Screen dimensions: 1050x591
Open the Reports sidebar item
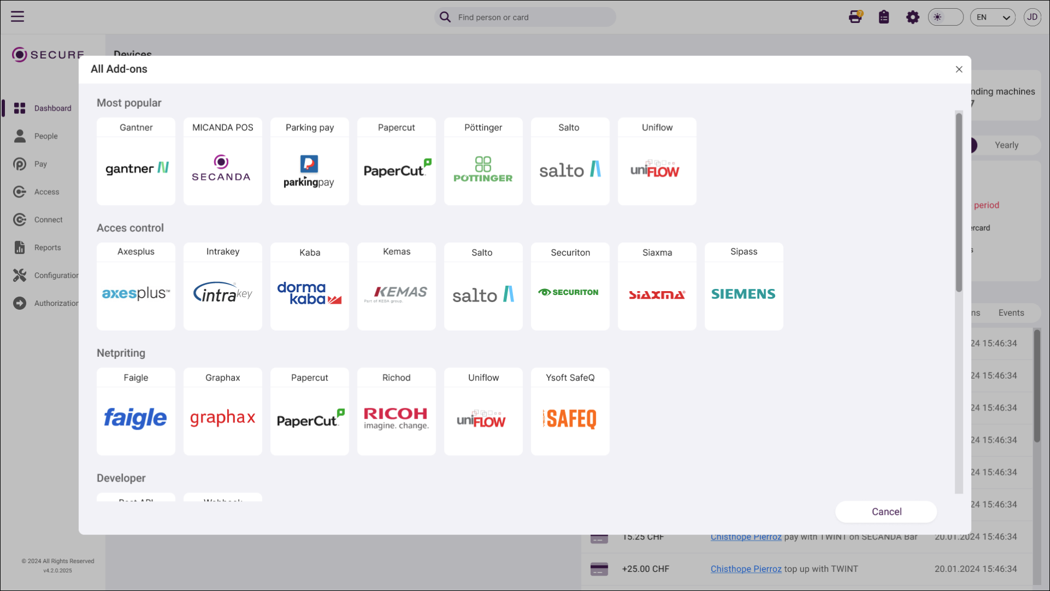pos(48,247)
